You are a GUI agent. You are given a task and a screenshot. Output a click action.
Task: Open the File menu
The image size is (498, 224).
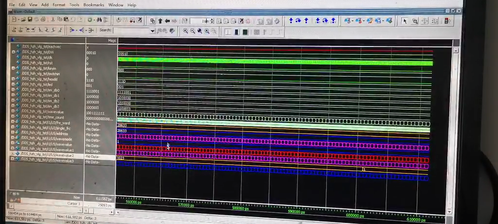tap(12, 5)
